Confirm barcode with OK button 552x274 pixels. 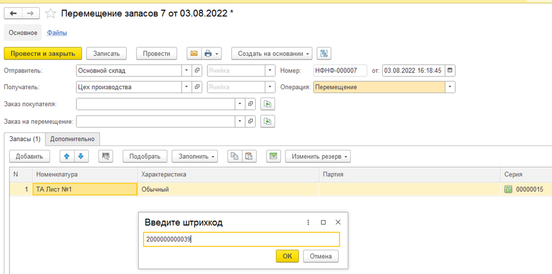[287, 256]
